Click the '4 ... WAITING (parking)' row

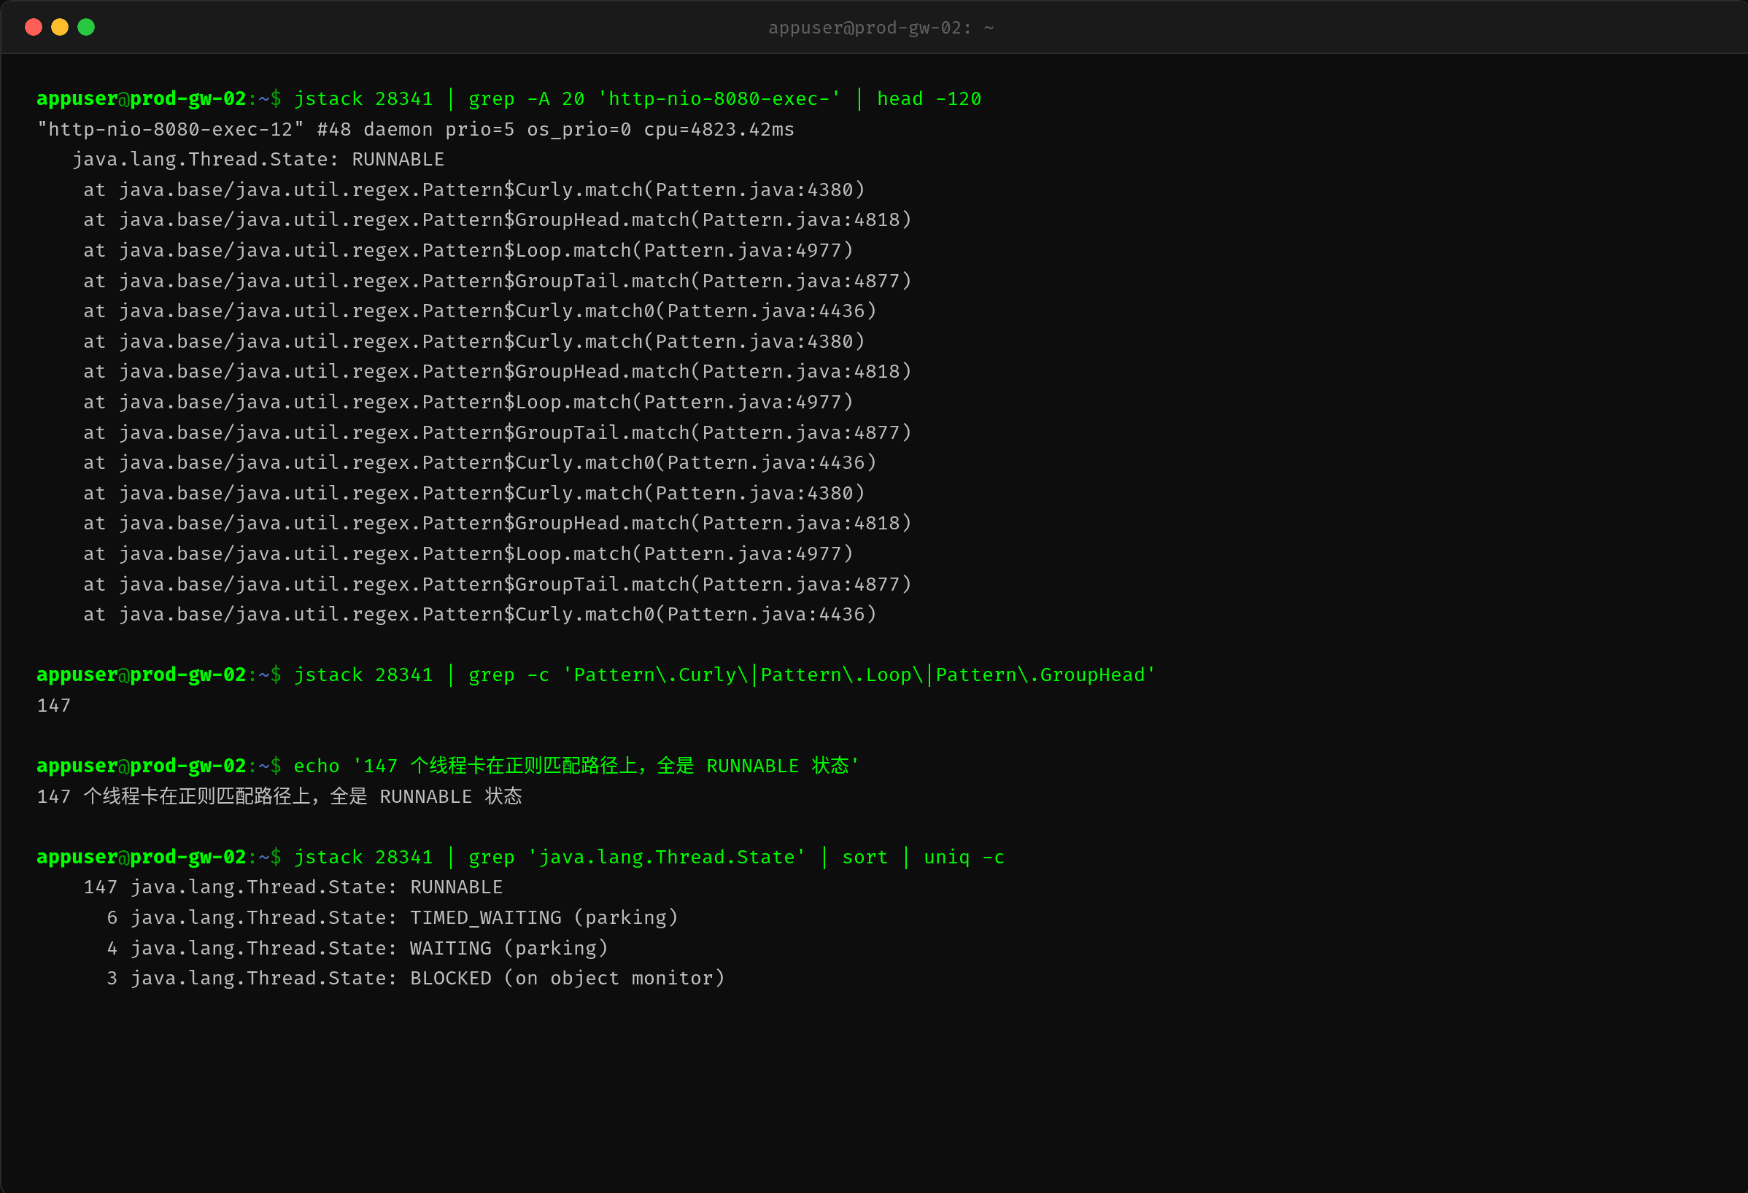click(x=357, y=948)
